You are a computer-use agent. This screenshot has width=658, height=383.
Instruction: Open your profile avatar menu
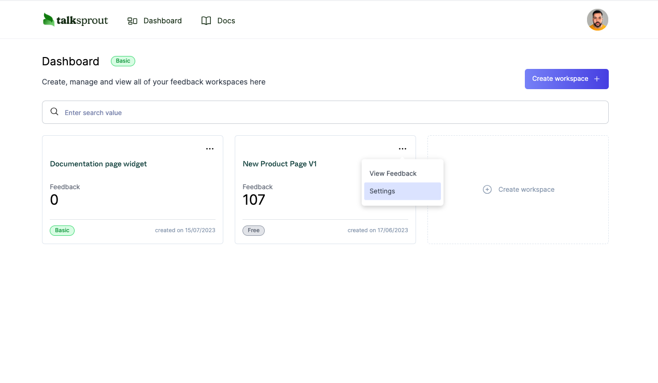(597, 20)
